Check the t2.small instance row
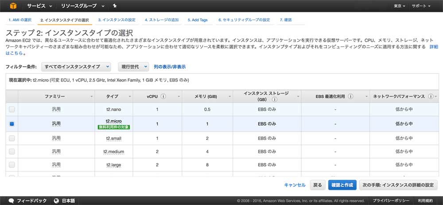 point(12,138)
